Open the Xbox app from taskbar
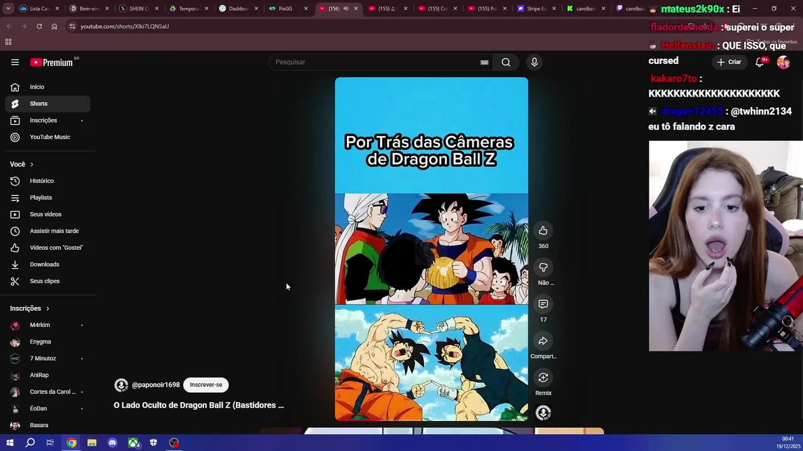This screenshot has height=451, width=803. pyautogui.click(x=133, y=443)
